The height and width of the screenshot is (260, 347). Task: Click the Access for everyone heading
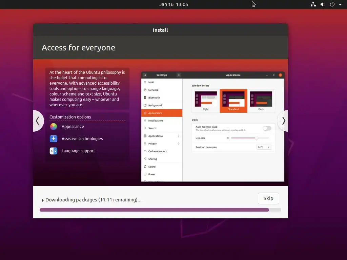[x=78, y=47]
